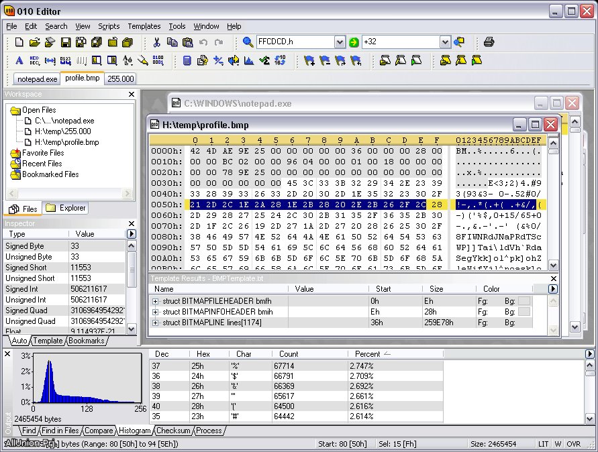Select the Bookmarks inspector tab
Screen dimensions: 598x452
click(x=86, y=341)
